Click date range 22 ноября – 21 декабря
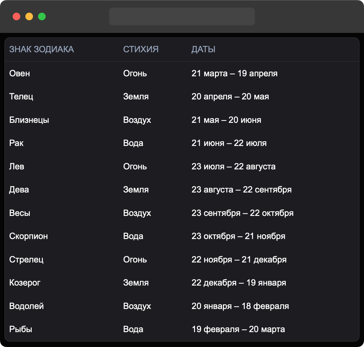This screenshot has width=364, height=347. click(239, 260)
